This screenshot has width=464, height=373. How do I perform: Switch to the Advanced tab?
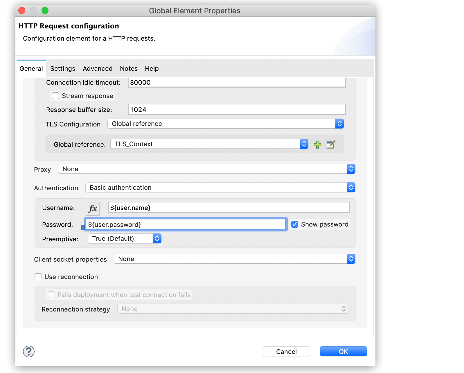click(98, 69)
